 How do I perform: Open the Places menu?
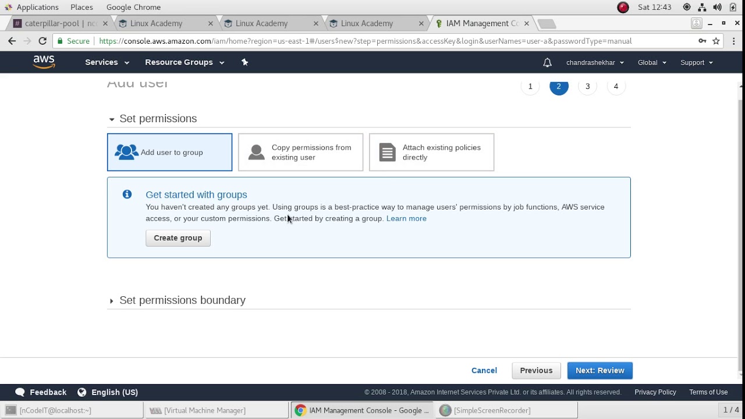[81, 7]
